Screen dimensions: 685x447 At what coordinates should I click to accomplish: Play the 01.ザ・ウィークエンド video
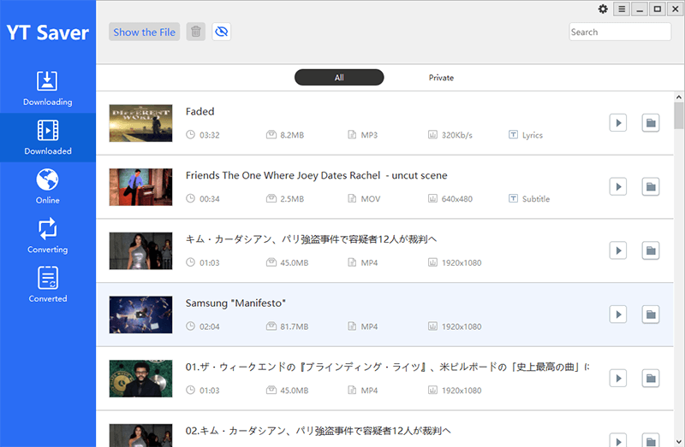(618, 378)
